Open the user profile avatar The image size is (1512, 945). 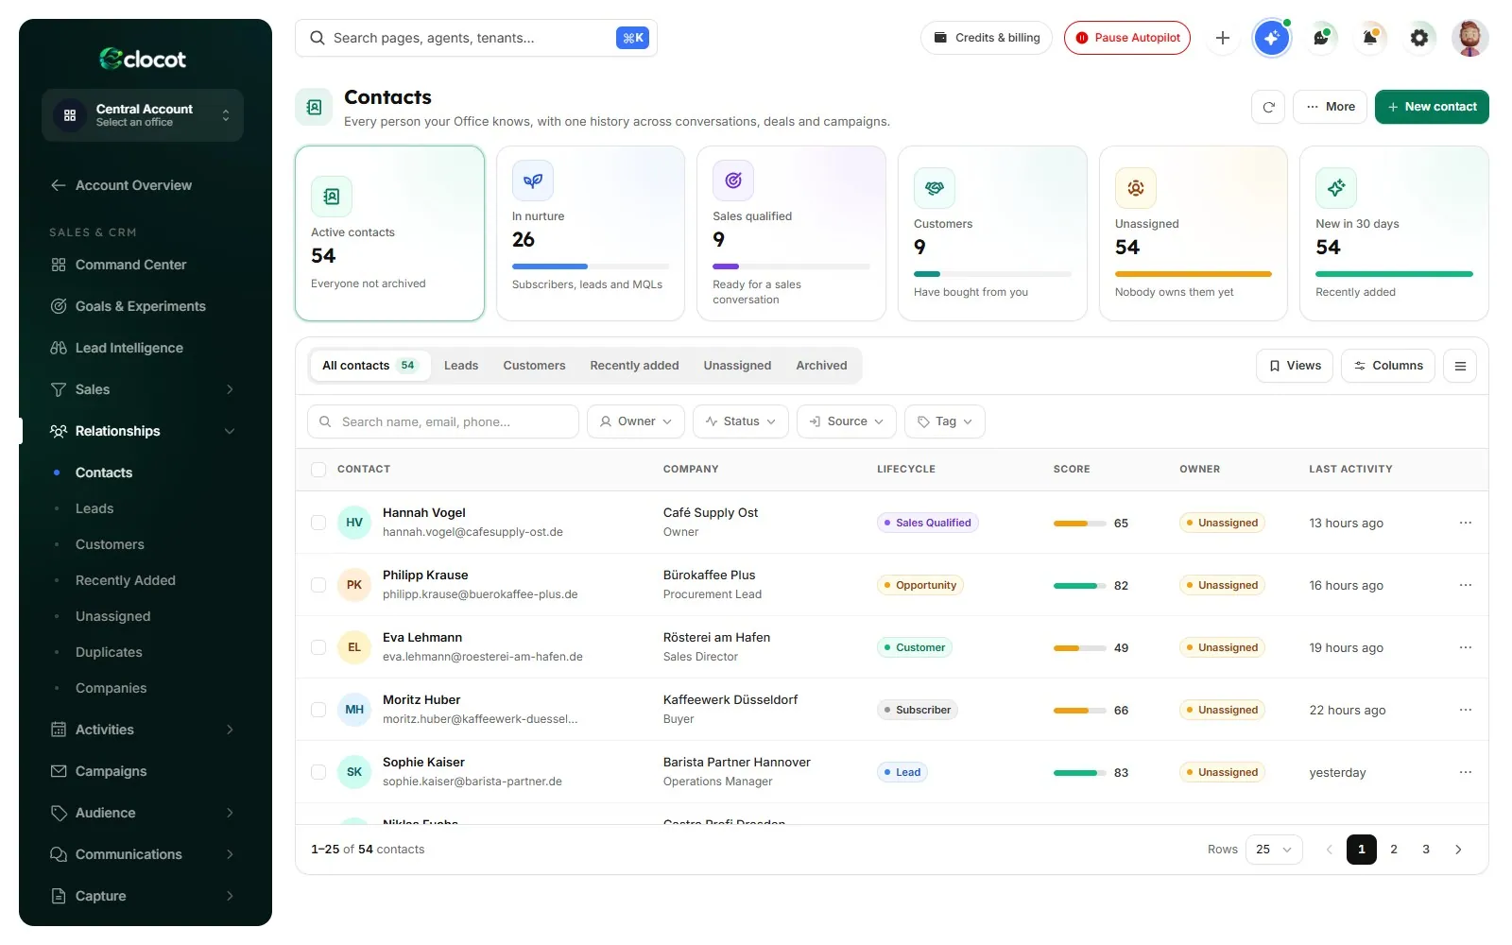tap(1469, 38)
